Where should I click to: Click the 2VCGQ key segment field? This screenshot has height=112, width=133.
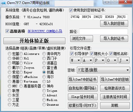point(76,17)
